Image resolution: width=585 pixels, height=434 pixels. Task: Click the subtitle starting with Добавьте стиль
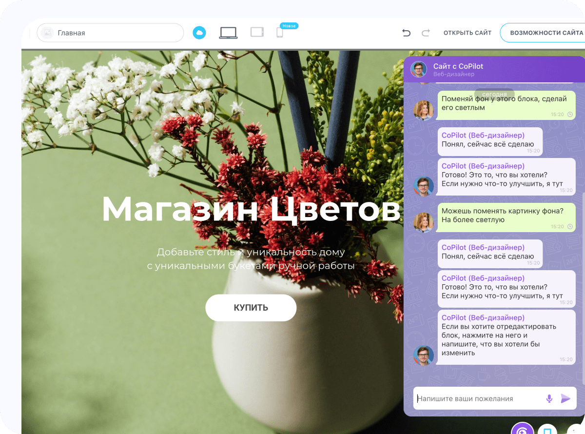pyautogui.click(x=251, y=259)
